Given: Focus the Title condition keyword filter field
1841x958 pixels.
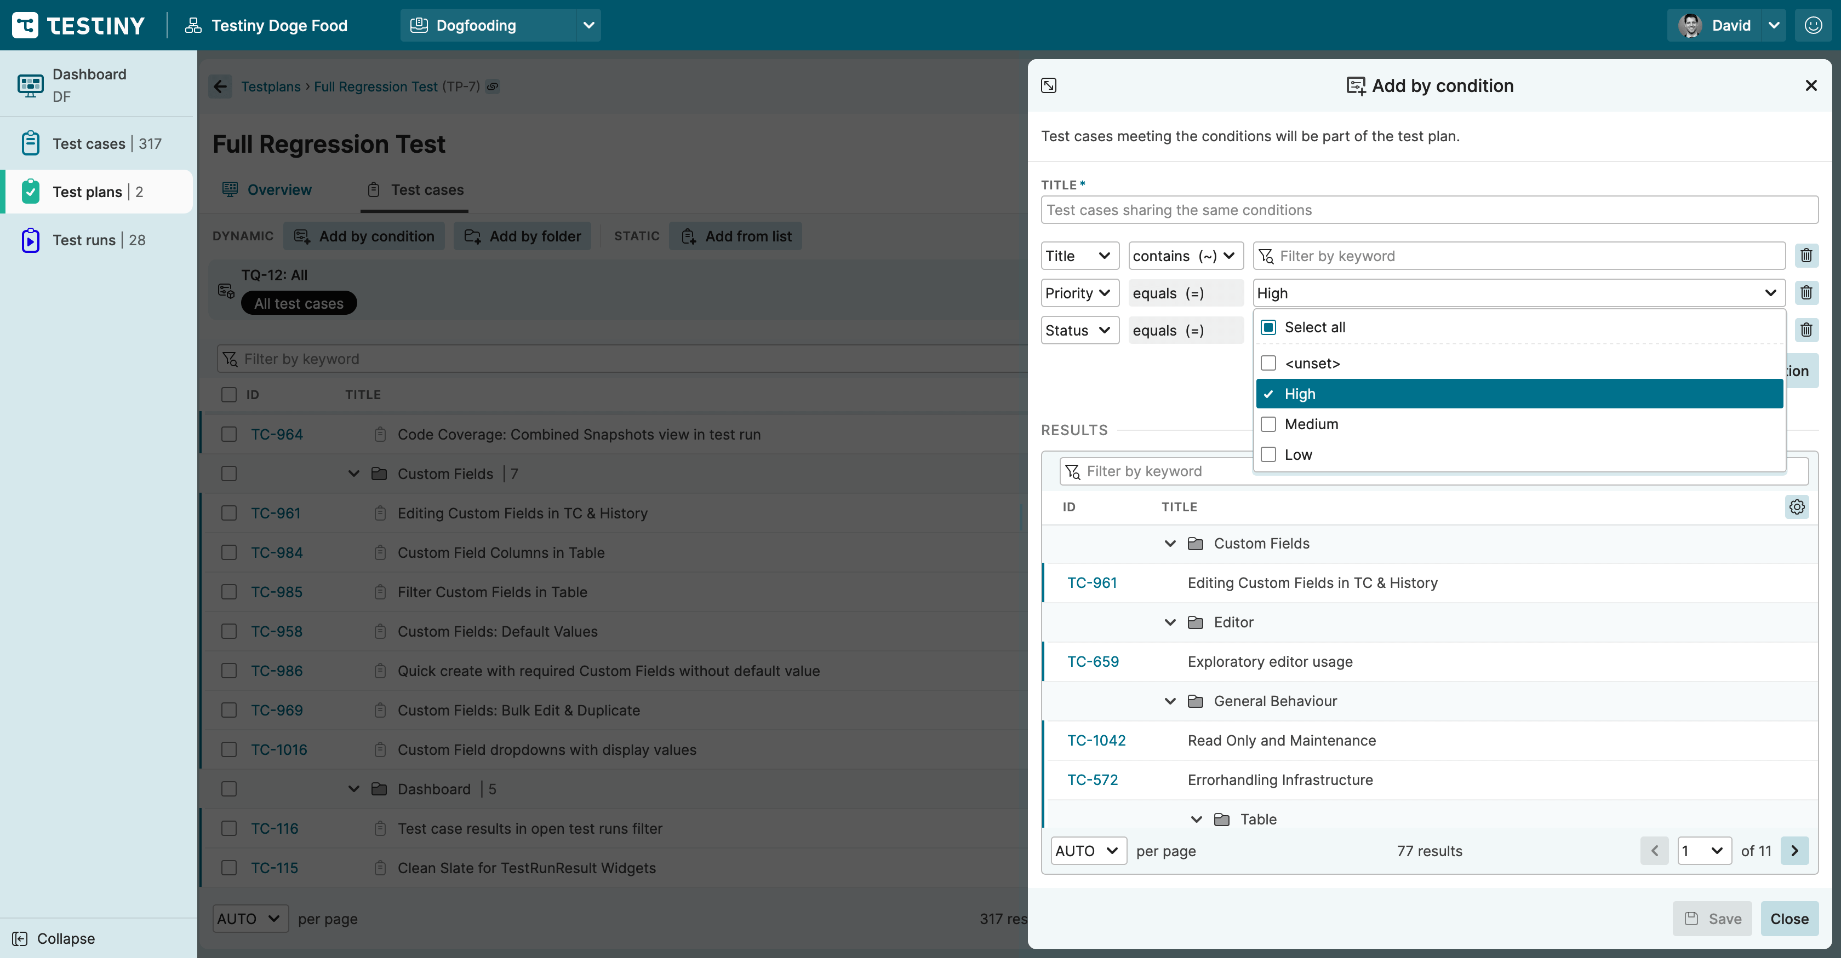Looking at the screenshot, I should (x=1519, y=256).
